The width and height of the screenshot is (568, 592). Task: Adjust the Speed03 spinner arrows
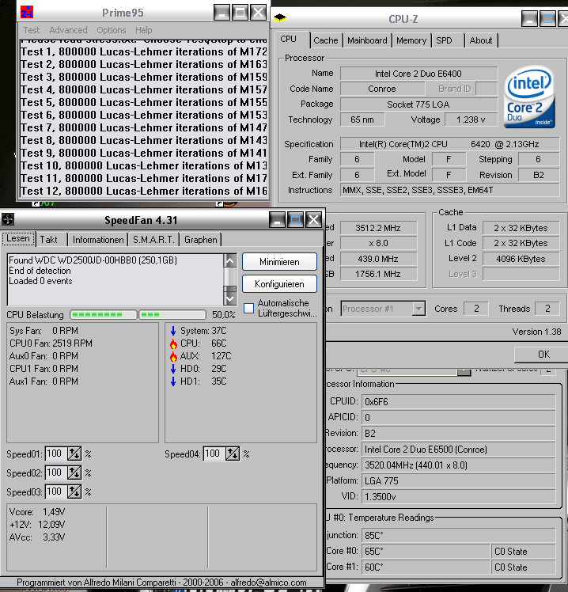point(74,491)
